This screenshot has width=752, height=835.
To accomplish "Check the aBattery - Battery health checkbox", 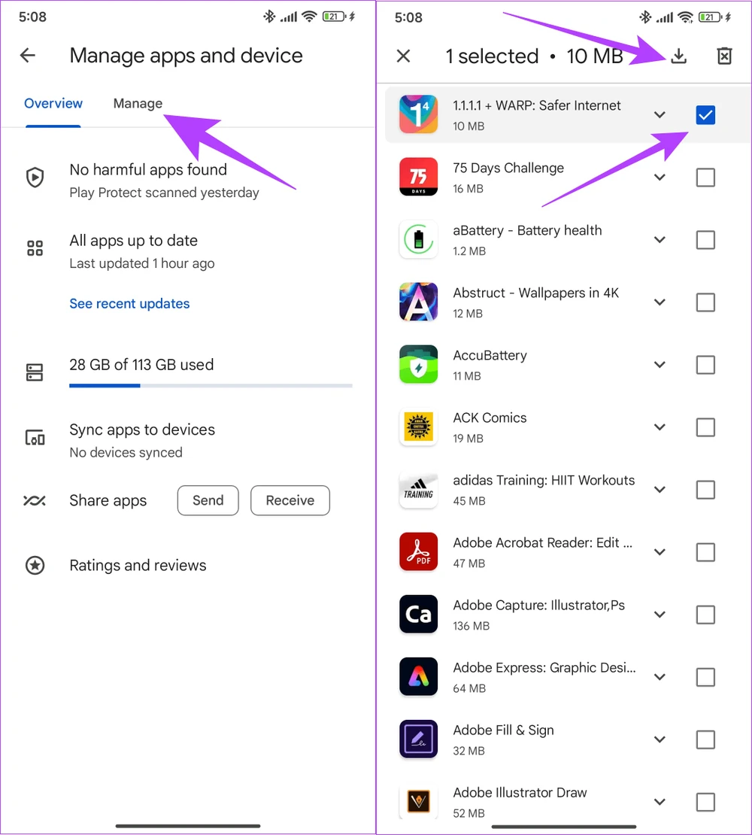I will [705, 239].
